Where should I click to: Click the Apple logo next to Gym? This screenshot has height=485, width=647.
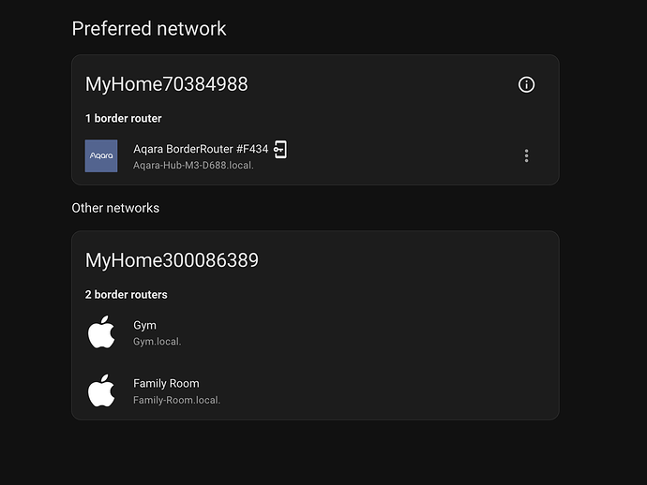pos(101,332)
